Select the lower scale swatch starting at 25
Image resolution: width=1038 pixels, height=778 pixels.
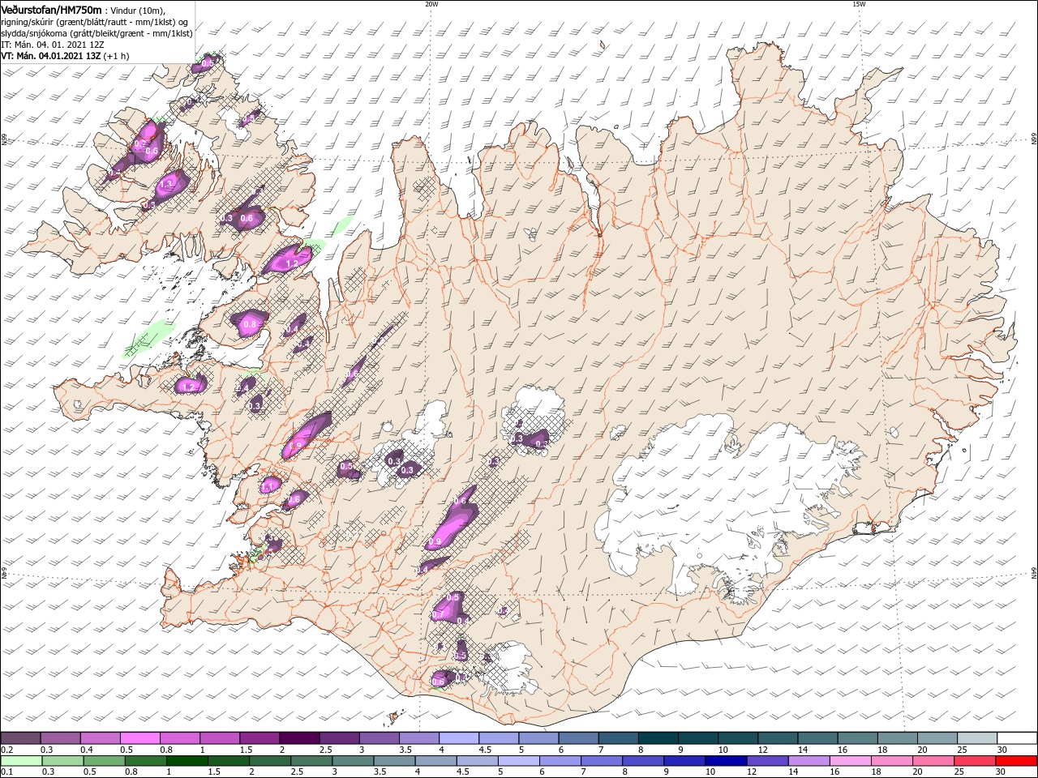[976, 761]
